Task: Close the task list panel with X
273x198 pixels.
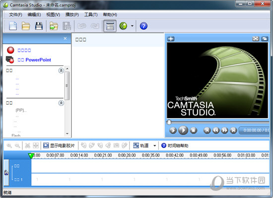Action: click(65, 38)
